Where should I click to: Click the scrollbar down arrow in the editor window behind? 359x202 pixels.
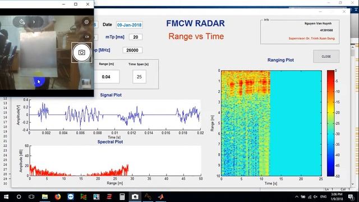[x=353, y=184]
